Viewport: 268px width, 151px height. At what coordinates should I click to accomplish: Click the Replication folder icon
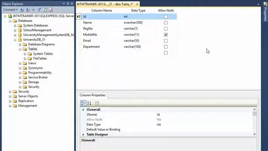[x=15, y=101]
